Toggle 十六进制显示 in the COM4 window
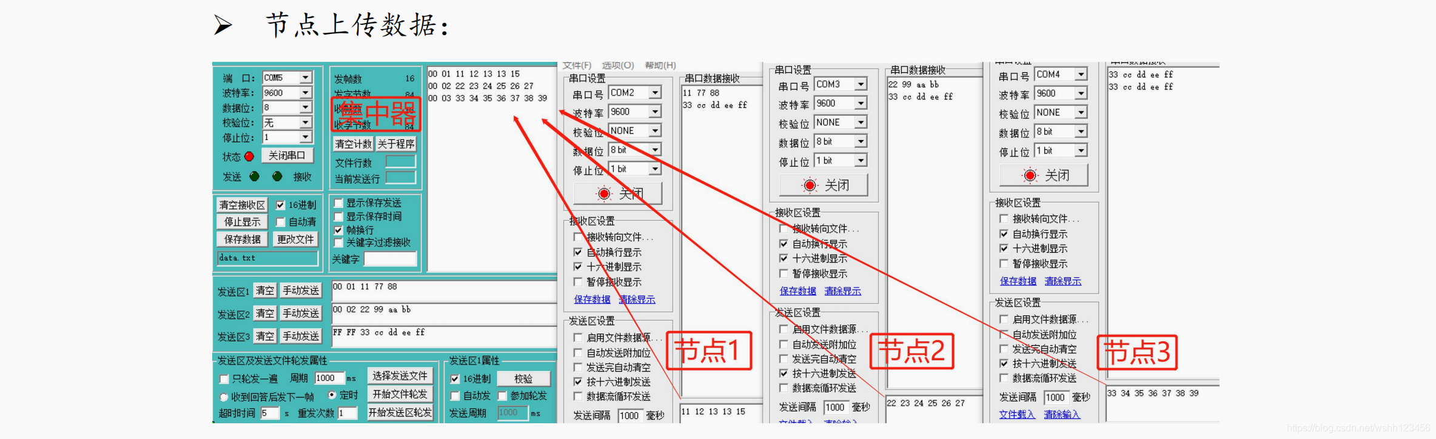This screenshot has width=1436, height=439. point(1004,249)
